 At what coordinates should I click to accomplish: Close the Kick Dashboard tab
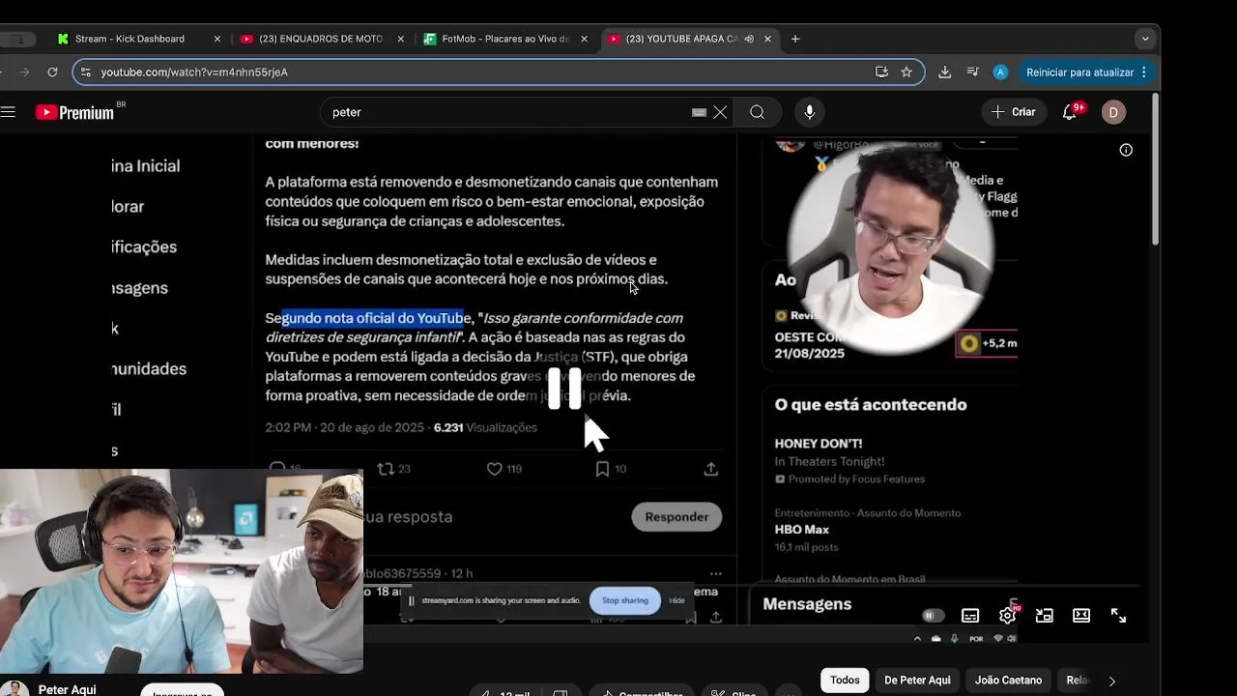pos(217,39)
